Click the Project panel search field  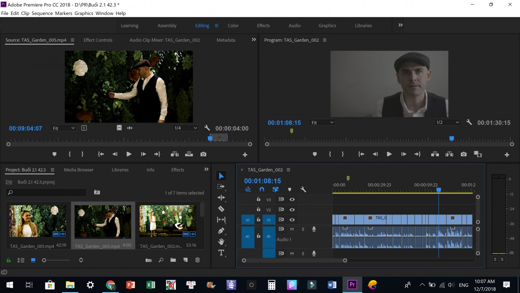pyautogui.click(x=46, y=192)
